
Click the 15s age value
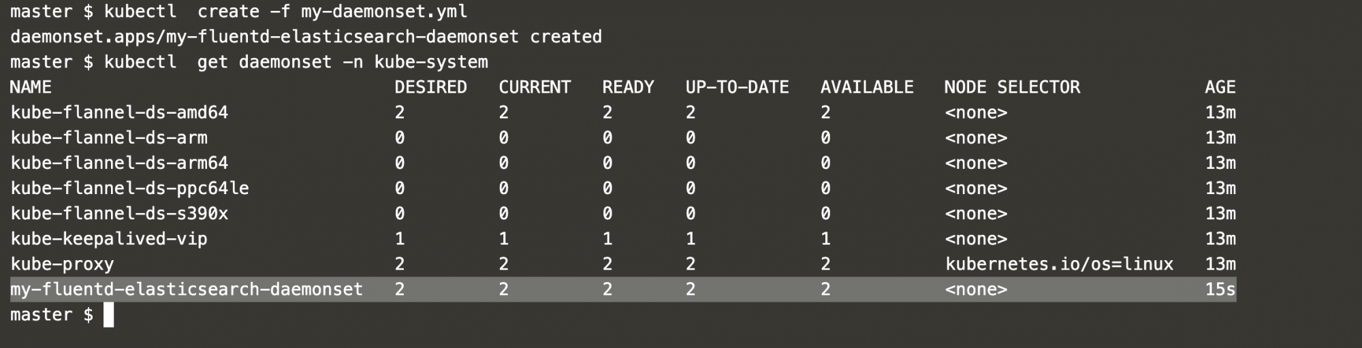[1220, 289]
